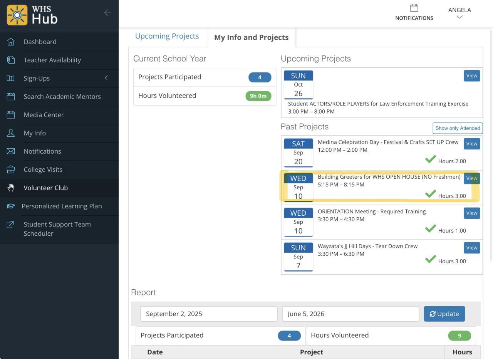Click the Personalized Learning Plan graduation cap icon
493x359 pixels.
11,206
